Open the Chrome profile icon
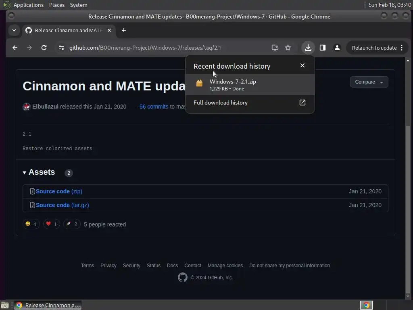The height and width of the screenshot is (310, 413). coord(337,48)
